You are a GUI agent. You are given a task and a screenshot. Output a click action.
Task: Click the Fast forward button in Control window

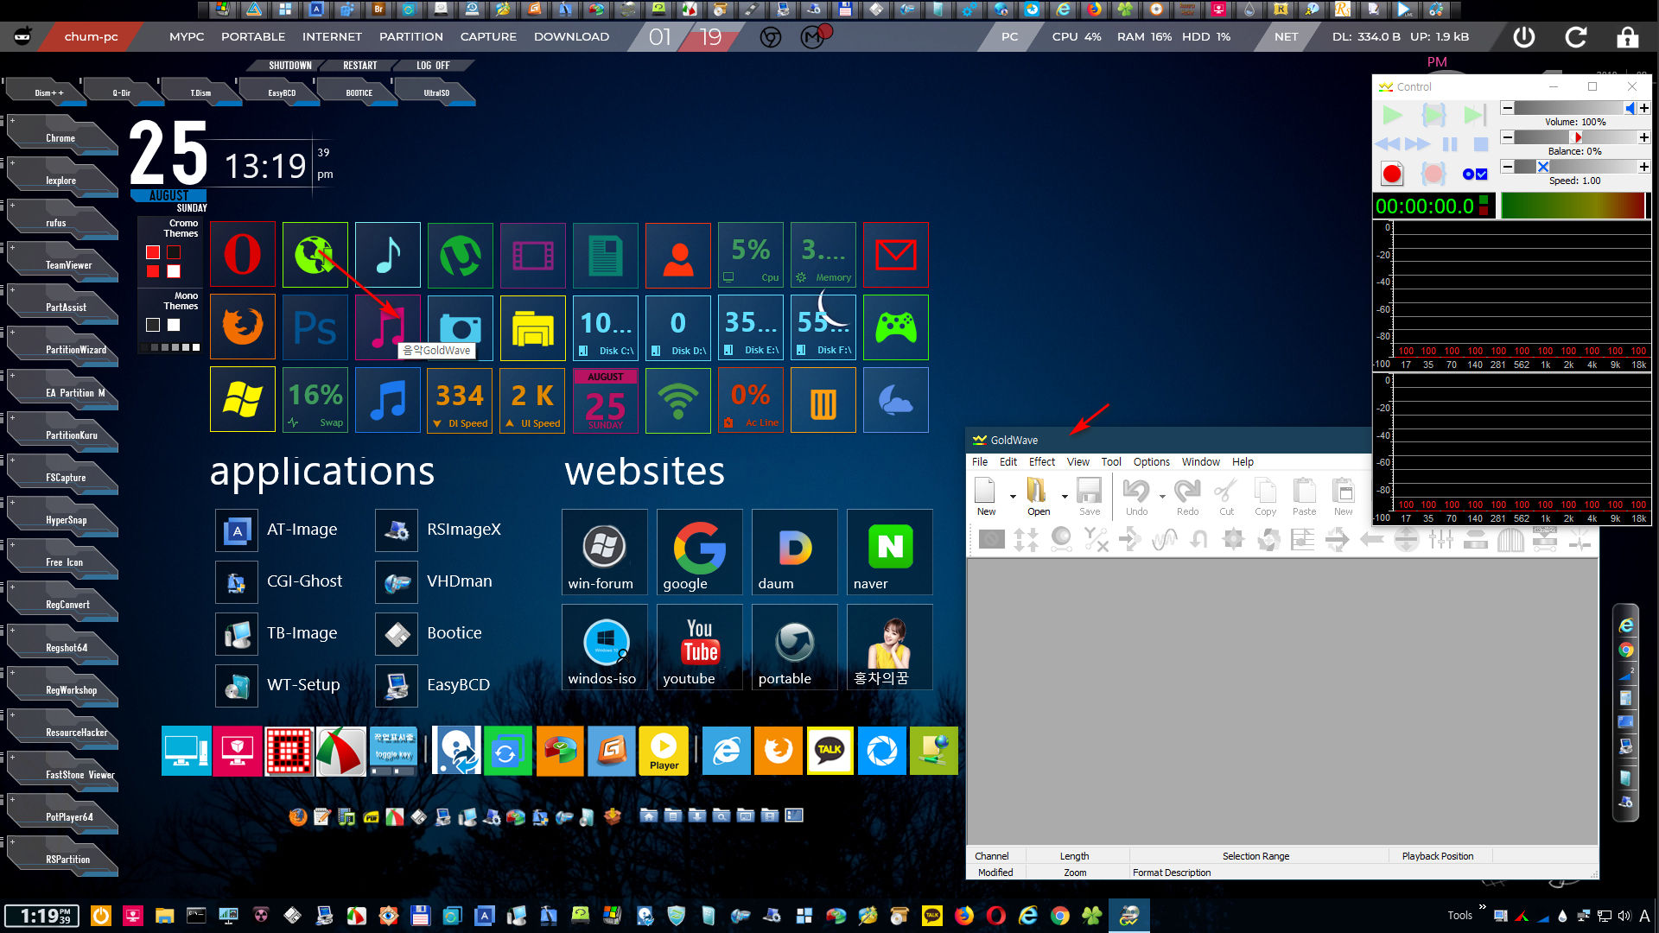1418,144
